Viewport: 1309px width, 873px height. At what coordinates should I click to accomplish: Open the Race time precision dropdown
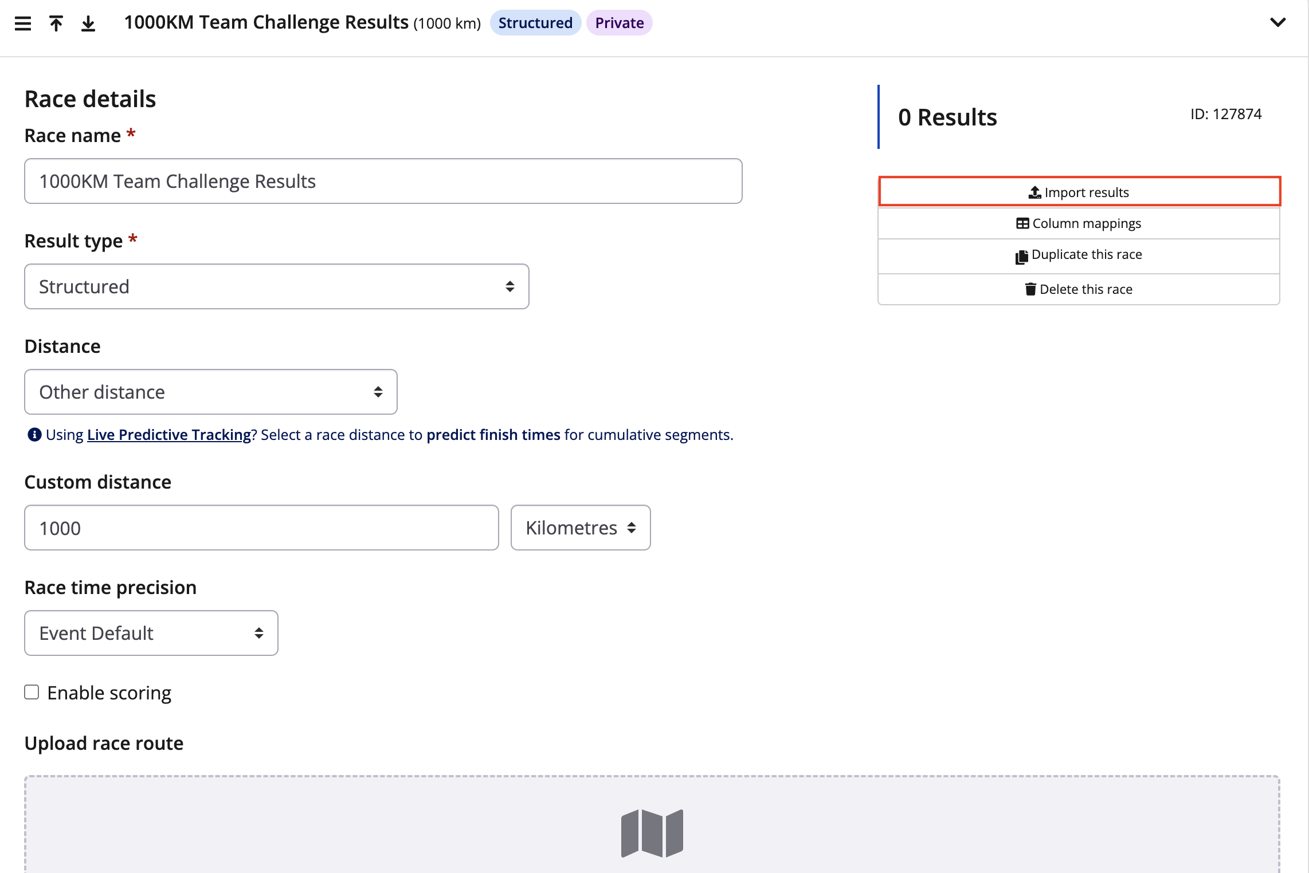151,633
